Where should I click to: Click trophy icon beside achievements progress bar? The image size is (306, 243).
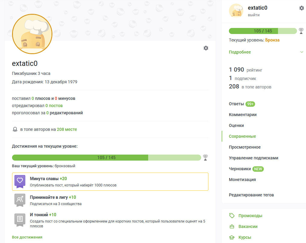(x=205, y=157)
